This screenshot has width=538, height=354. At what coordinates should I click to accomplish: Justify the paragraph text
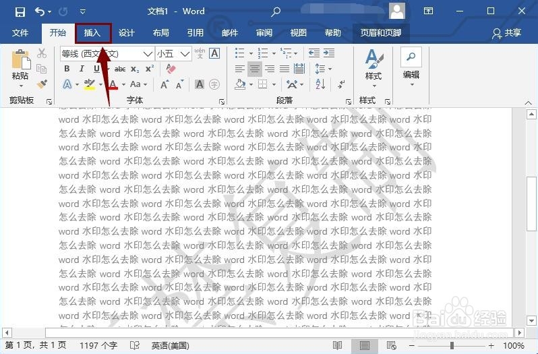coord(285,69)
